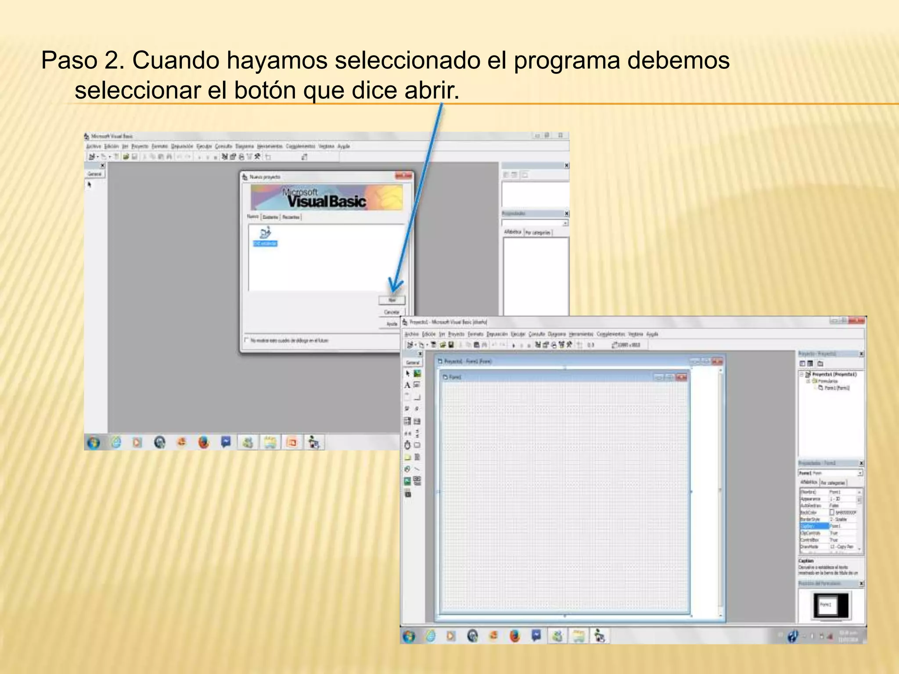Select the Image control tool in toolbox
This screenshot has height=674, width=899.
coord(407,481)
